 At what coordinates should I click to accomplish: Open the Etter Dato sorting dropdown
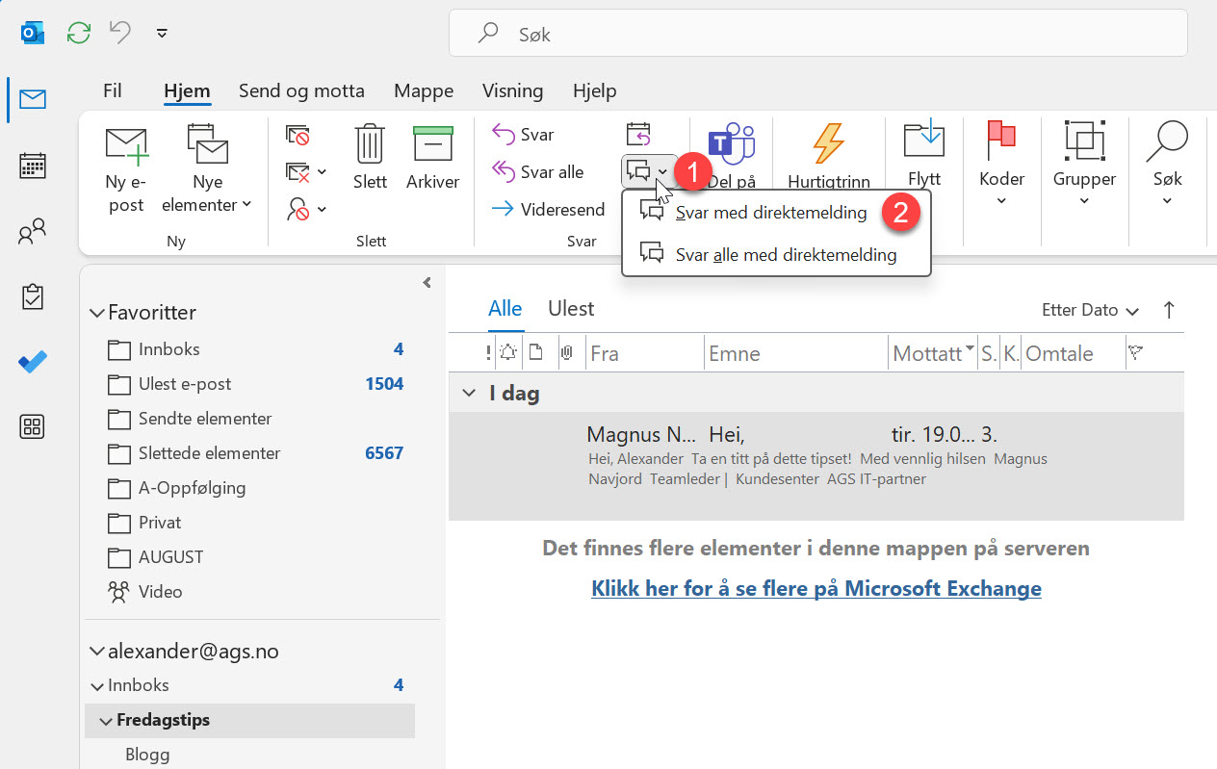click(1089, 310)
